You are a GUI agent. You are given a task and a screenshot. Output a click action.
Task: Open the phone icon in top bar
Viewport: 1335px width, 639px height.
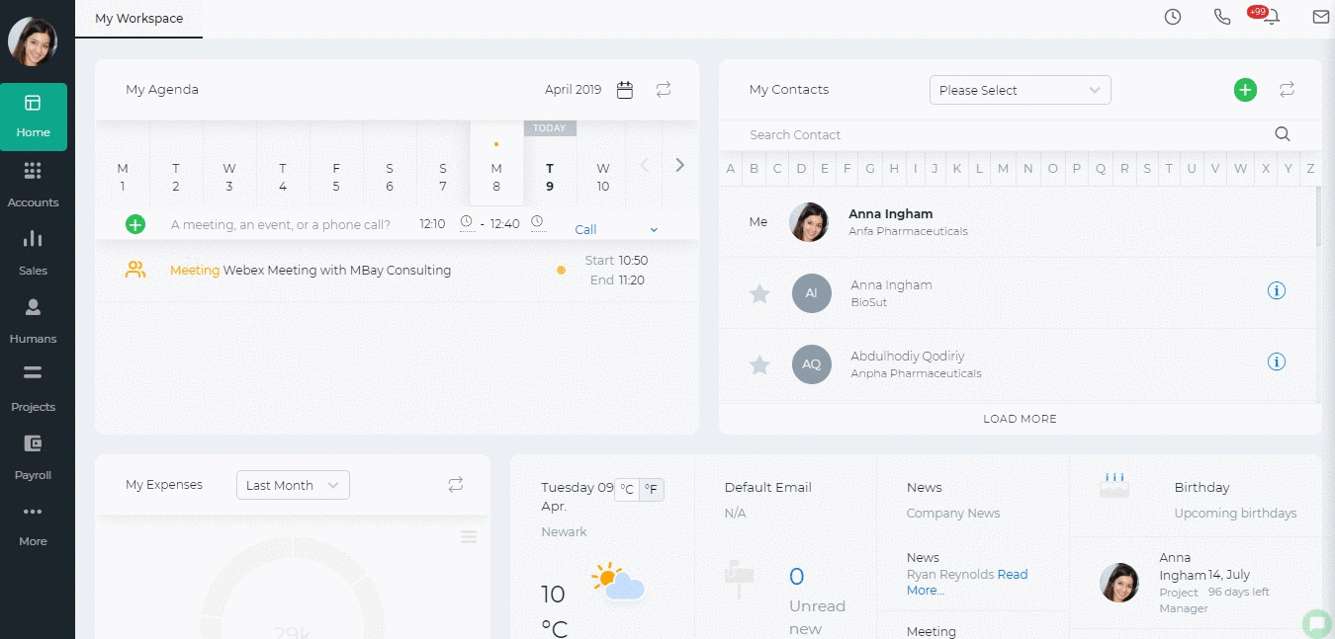[1222, 17]
